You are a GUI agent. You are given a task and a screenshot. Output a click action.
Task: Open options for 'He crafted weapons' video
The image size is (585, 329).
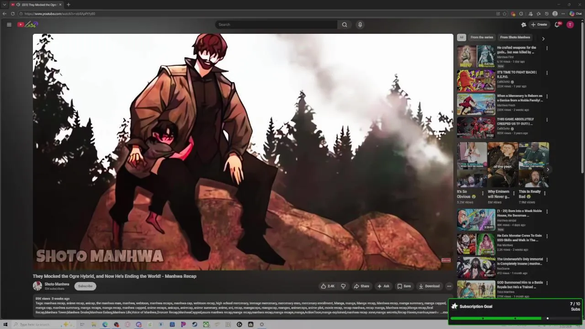click(x=547, y=48)
